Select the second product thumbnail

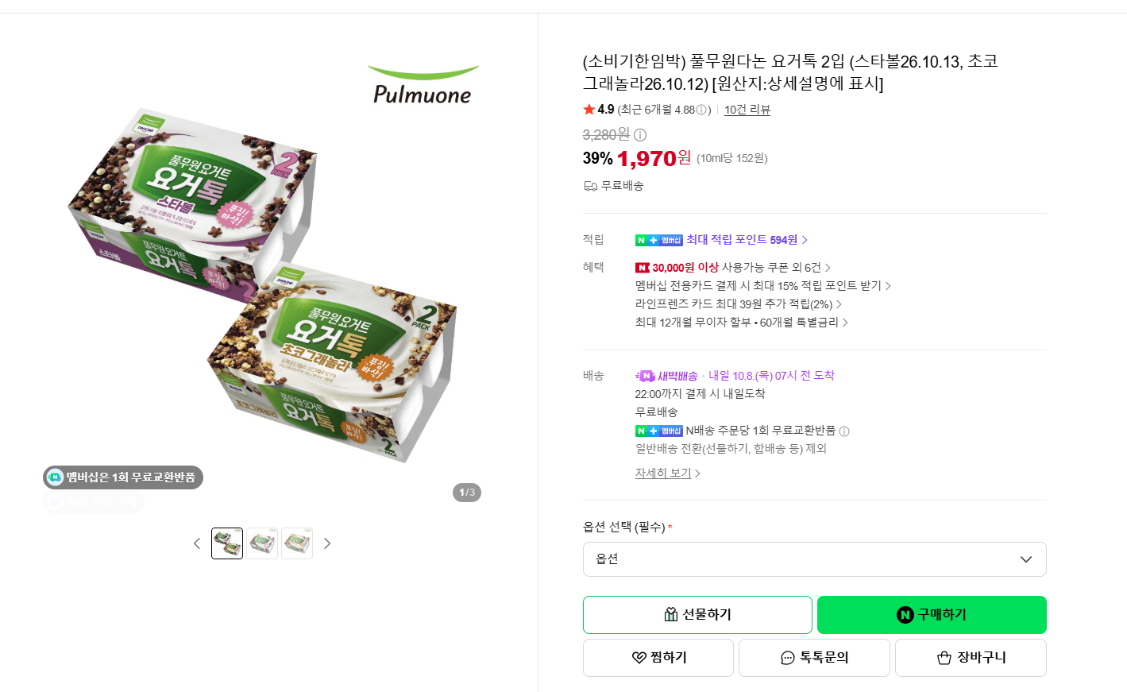[262, 543]
